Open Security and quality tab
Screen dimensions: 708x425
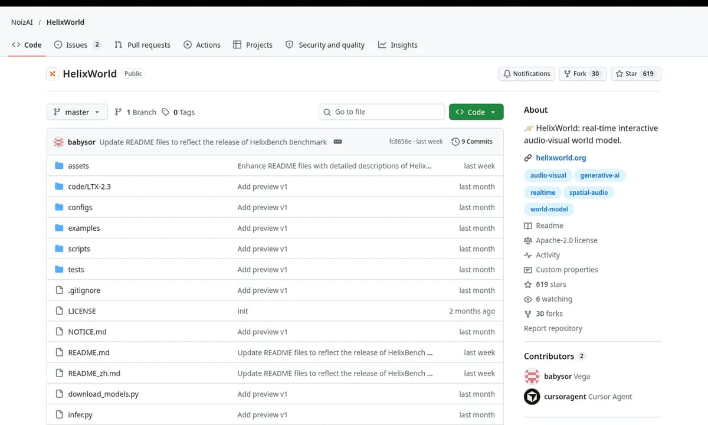pos(324,45)
